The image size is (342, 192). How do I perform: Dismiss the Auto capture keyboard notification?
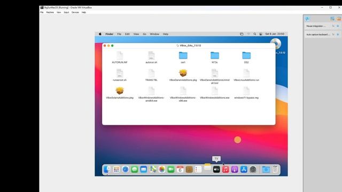338,34
